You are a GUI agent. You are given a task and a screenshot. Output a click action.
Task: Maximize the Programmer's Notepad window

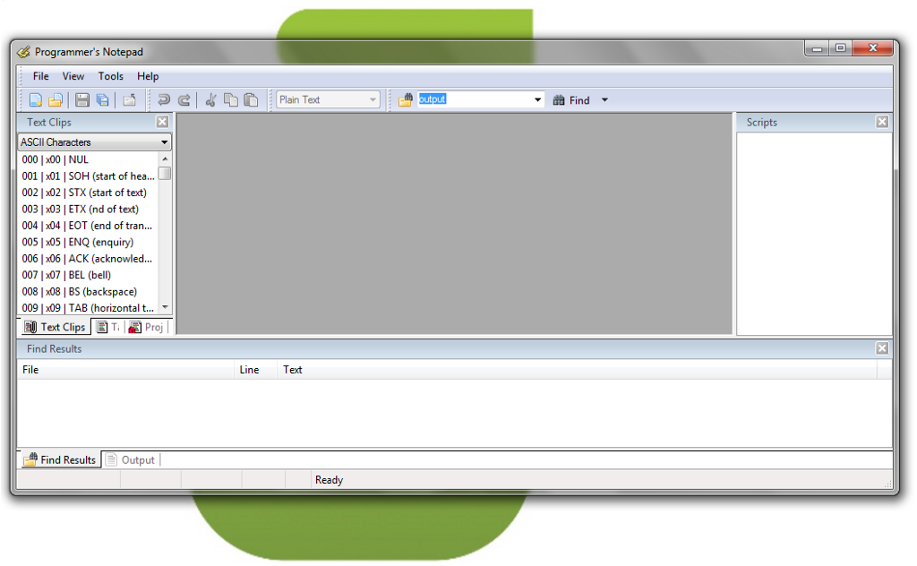click(x=840, y=48)
